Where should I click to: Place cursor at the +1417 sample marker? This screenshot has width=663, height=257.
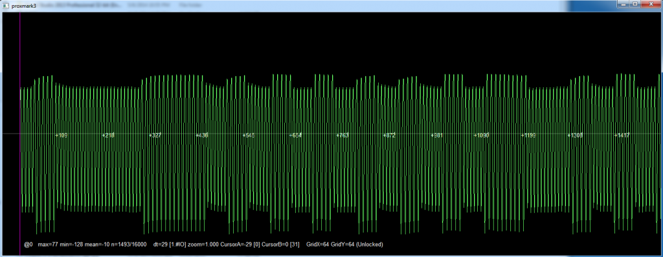tap(622, 136)
